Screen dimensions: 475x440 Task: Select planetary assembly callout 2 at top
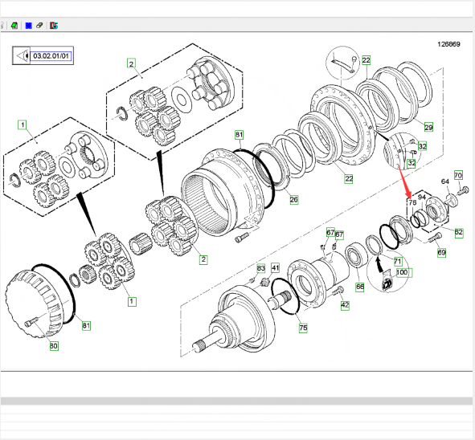click(x=131, y=63)
